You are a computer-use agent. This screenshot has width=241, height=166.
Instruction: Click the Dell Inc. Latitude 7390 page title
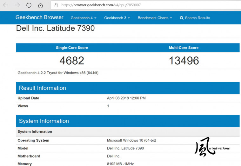pos(55,28)
